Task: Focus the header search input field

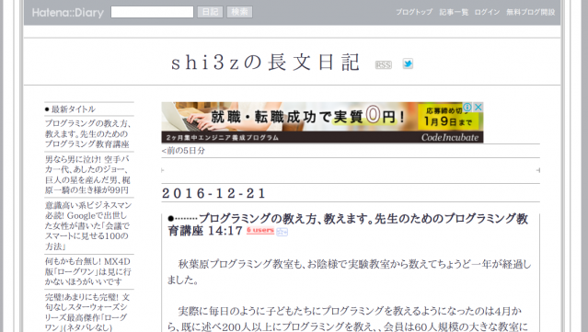Action: point(152,12)
